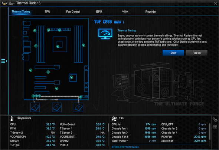Select the PCH chip sensor marker
Image resolution: width=219 pixels, height=150 pixels.
point(72,77)
